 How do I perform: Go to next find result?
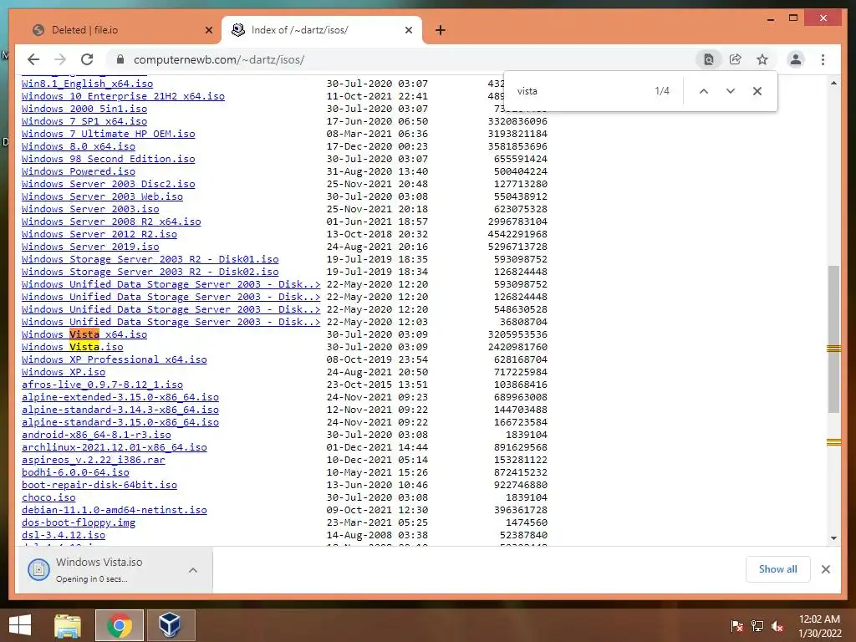click(x=731, y=91)
